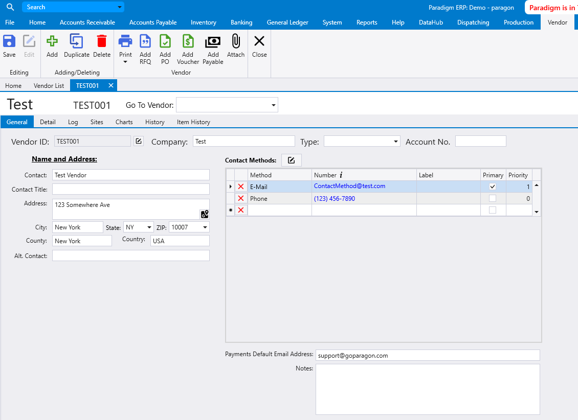Open the Production menu
This screenshot has height=420, width=578.
click(519, 22)
